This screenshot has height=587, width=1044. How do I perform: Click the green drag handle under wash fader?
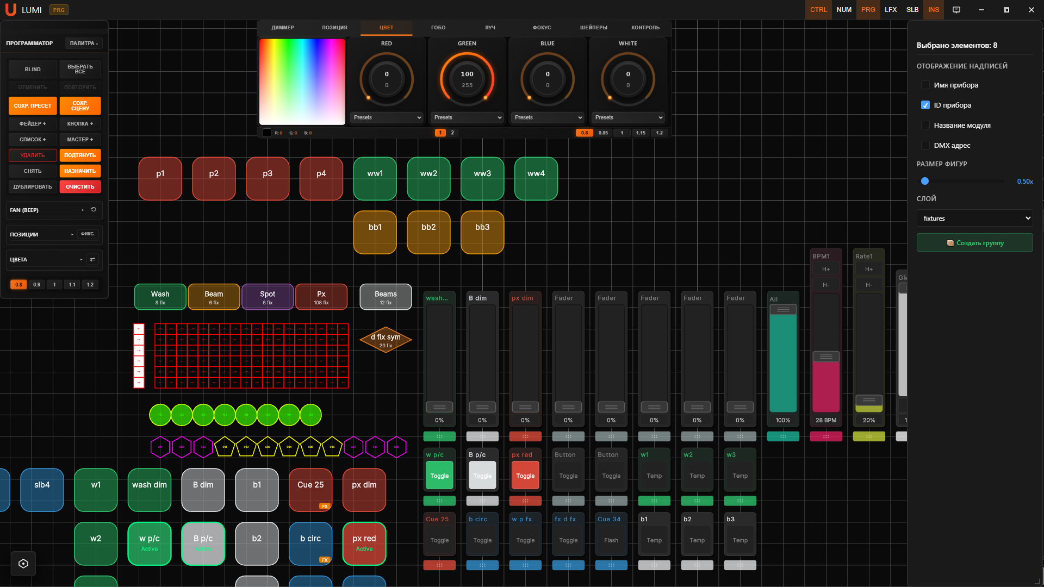pos(439,436)
